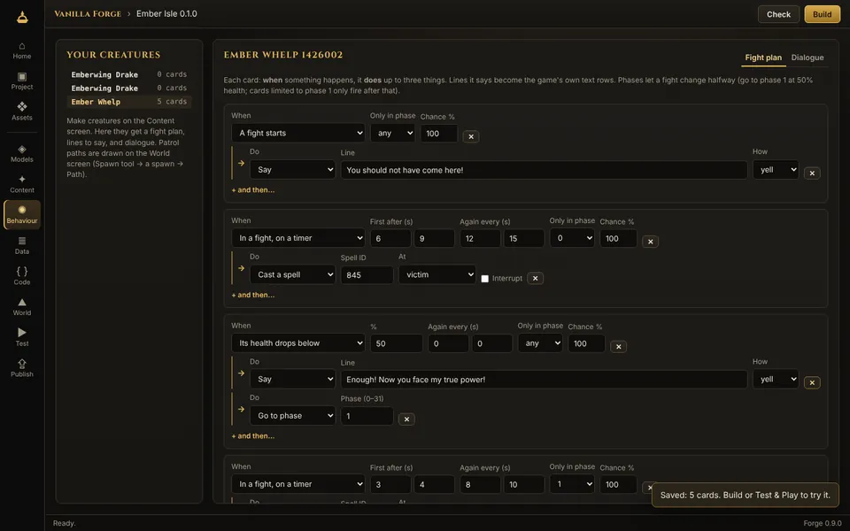Open the Say action dropdown for 'You should not'

click(293, 170)
